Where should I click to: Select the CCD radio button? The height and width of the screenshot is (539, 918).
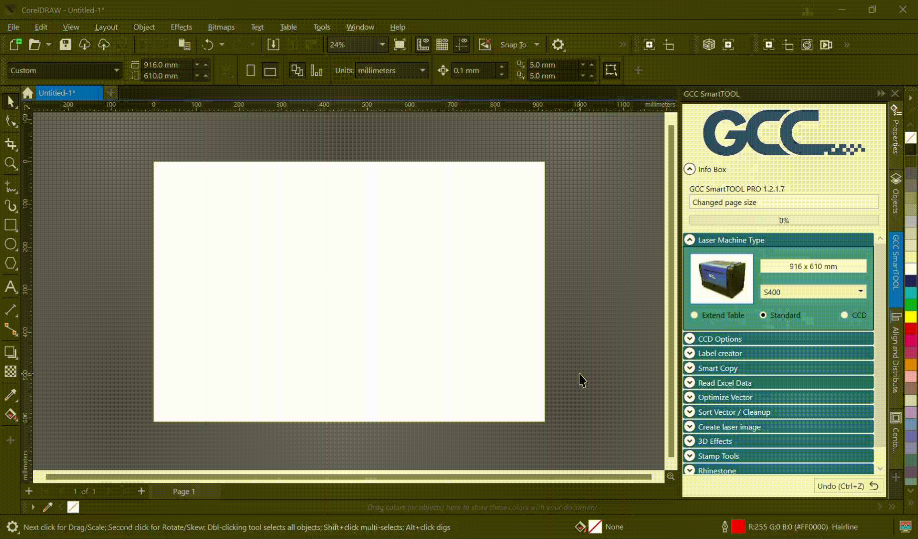pos(844,315)
